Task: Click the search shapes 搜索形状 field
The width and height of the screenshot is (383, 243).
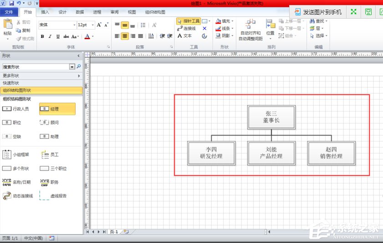Action: click(x=36, y=66)
